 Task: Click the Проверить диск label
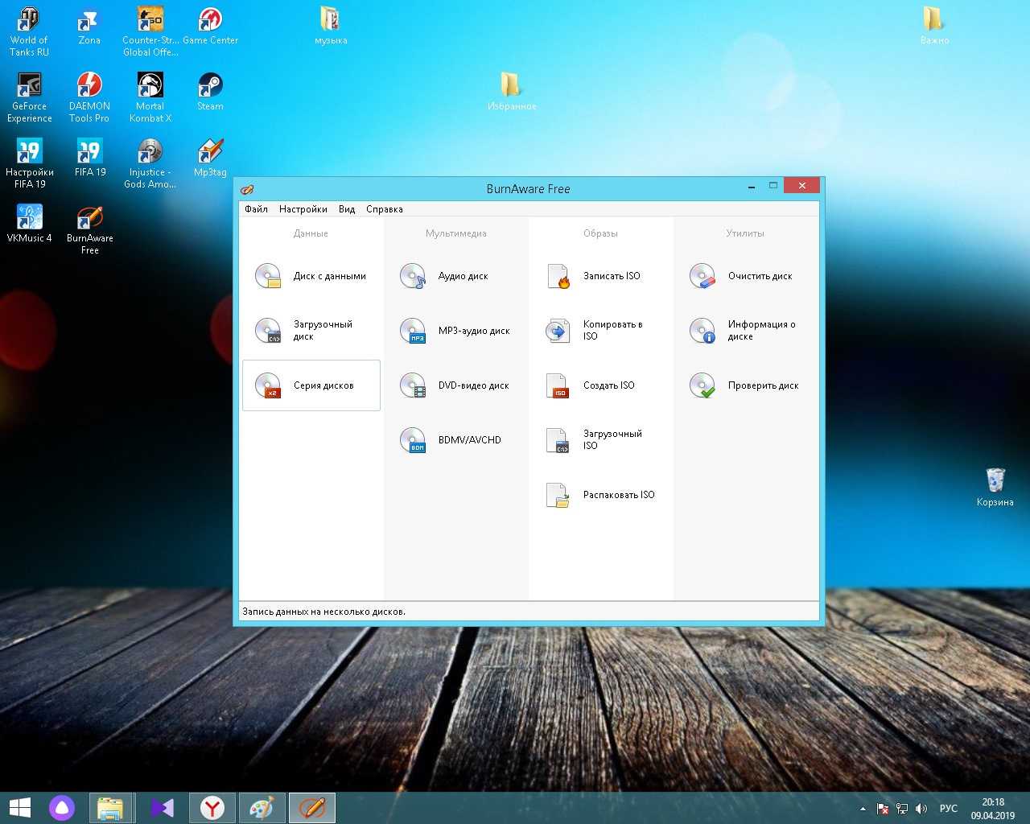coord(764,385)
